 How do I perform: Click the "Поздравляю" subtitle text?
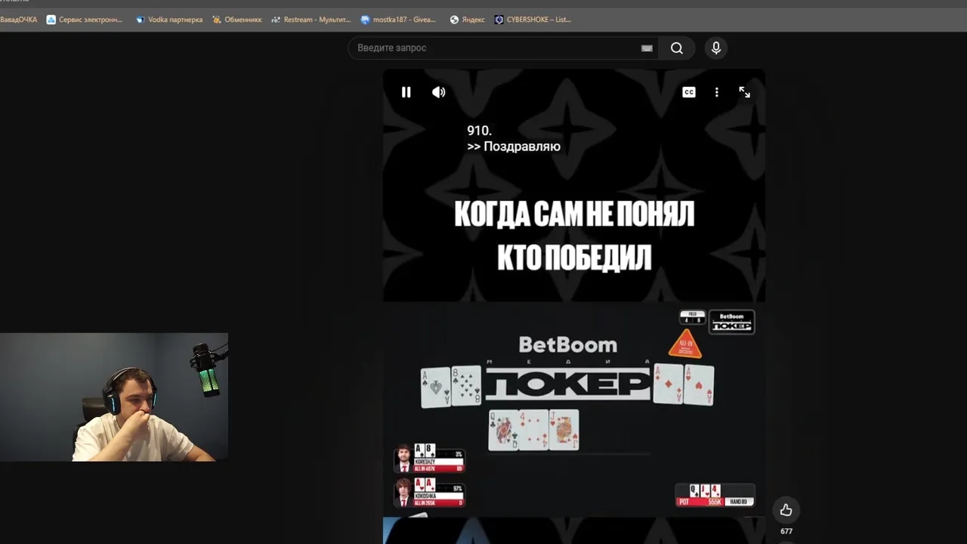tap(522, 147)
